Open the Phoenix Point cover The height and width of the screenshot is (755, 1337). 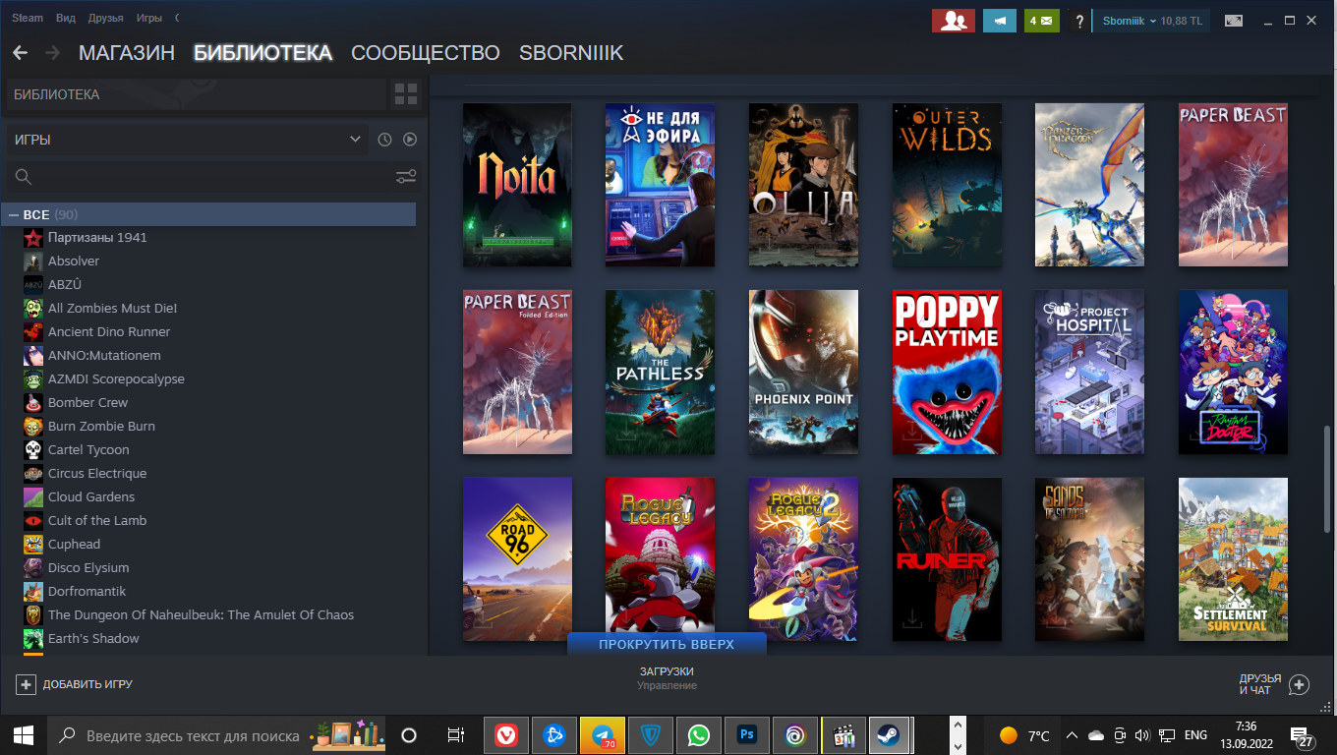pos(803,372)
